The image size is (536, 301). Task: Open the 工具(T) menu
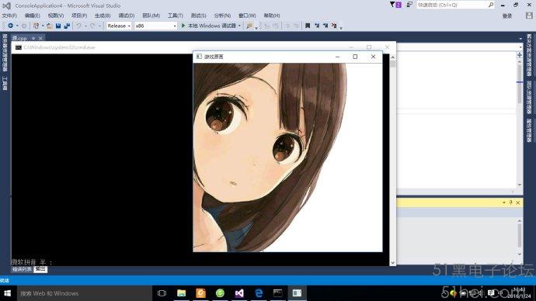[x=175, y=16]
